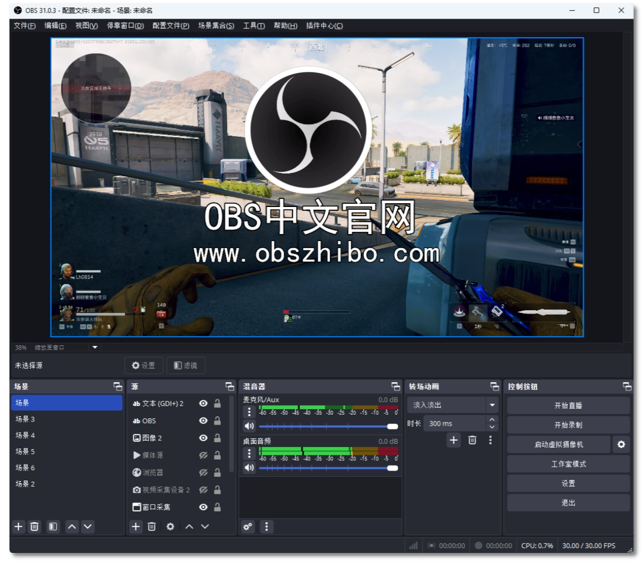
Task: Open the 工具 menu
Action: click(x=253, y=25)
